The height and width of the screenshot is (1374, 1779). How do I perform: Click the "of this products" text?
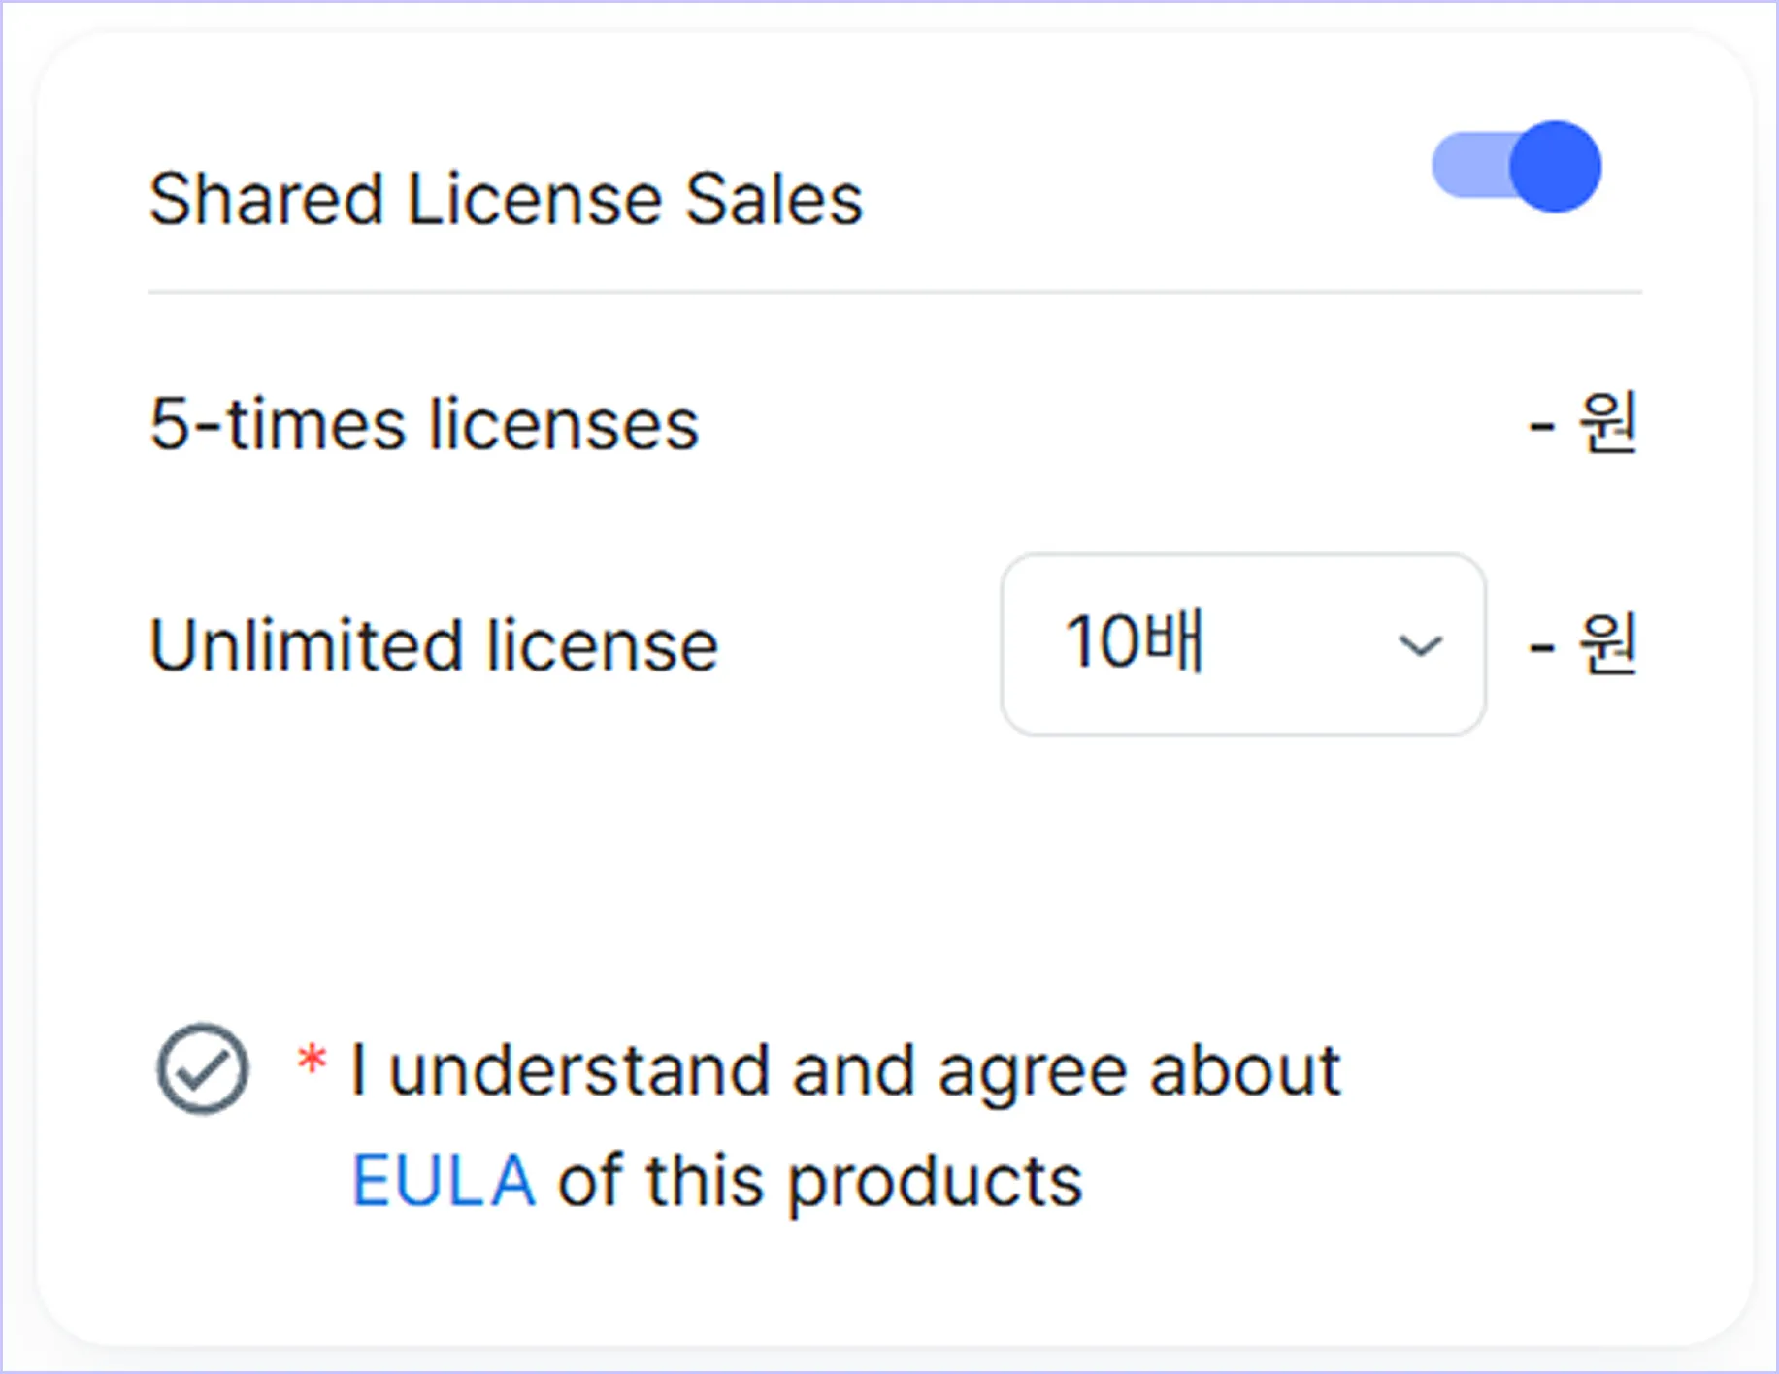pos(820,1181)
